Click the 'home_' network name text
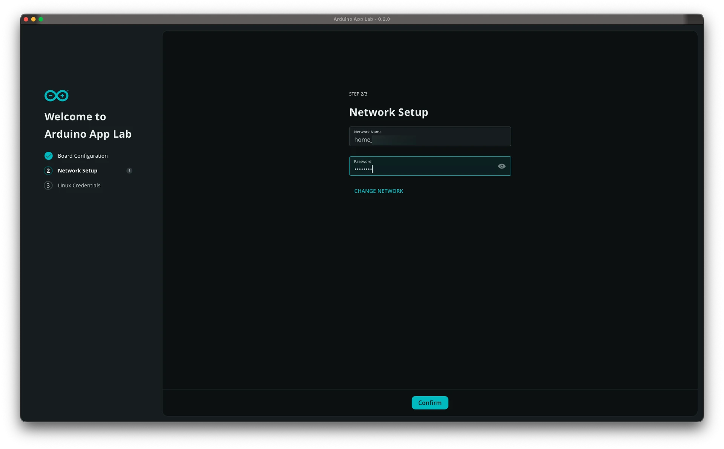This screenshot has width=724, height=449. [363, 139]
